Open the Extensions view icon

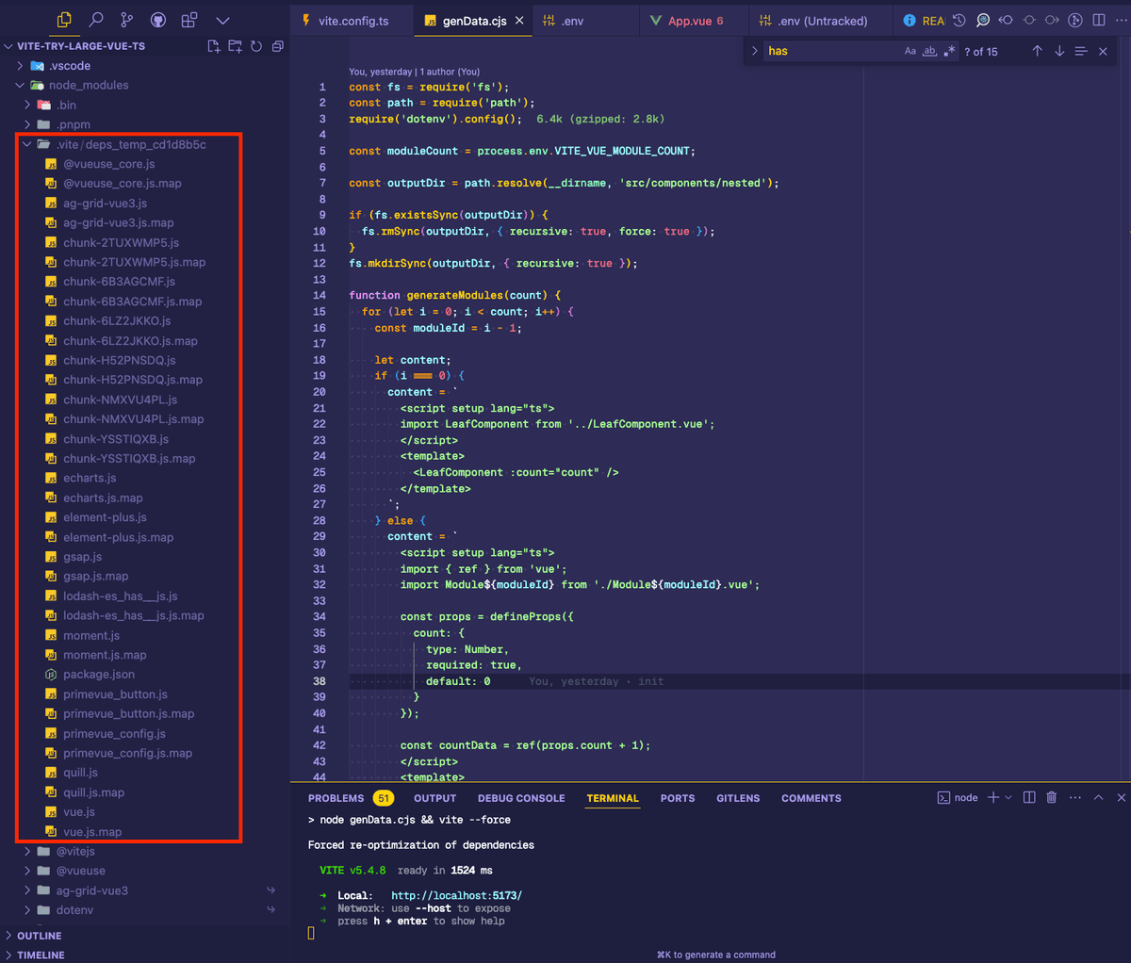tap(189, 20)
